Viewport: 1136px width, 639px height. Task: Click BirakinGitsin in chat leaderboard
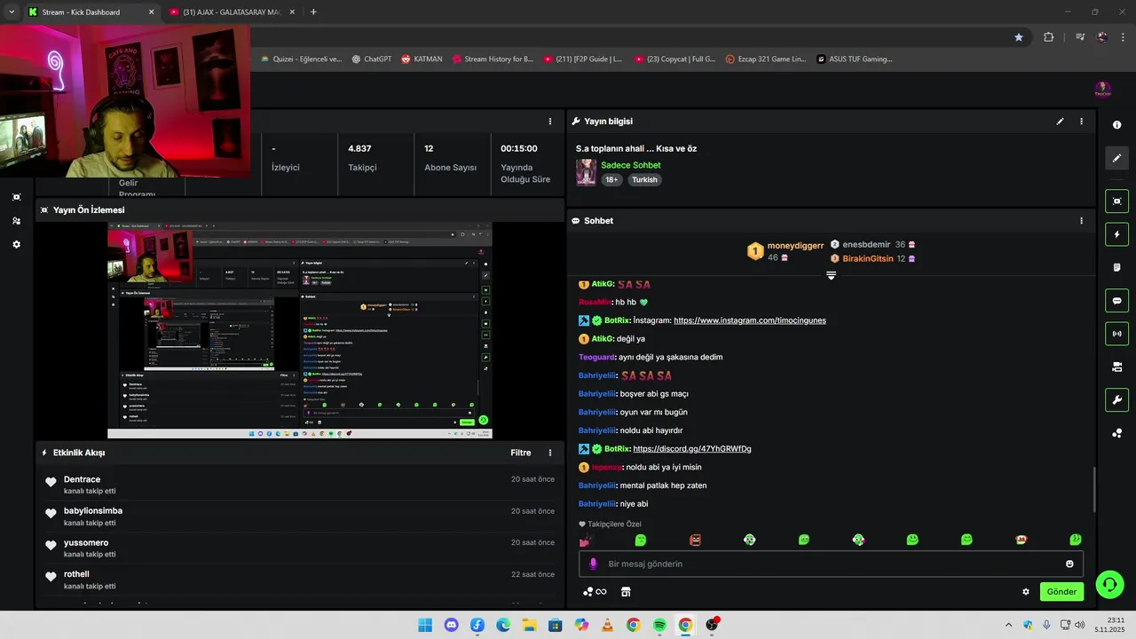click(868, 259)
